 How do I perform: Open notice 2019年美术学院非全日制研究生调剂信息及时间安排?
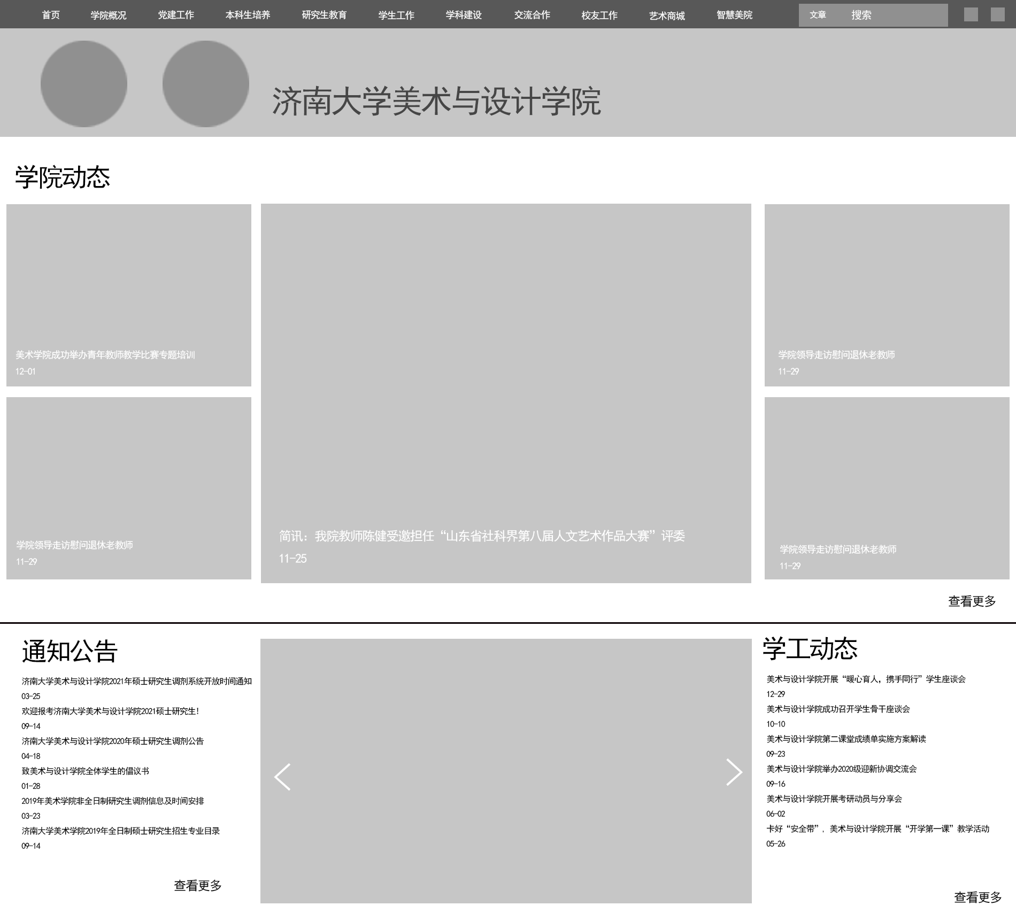(x=113, y=801)
